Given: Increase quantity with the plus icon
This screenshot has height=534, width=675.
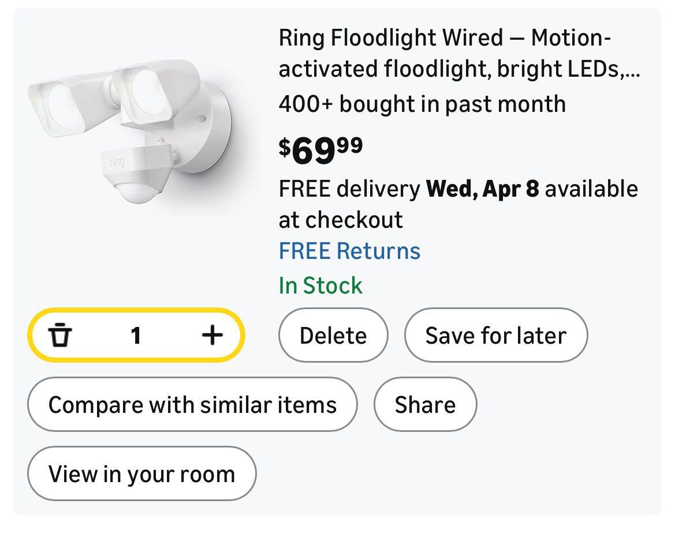Looking at the screenshot, I should pos(212,335).
